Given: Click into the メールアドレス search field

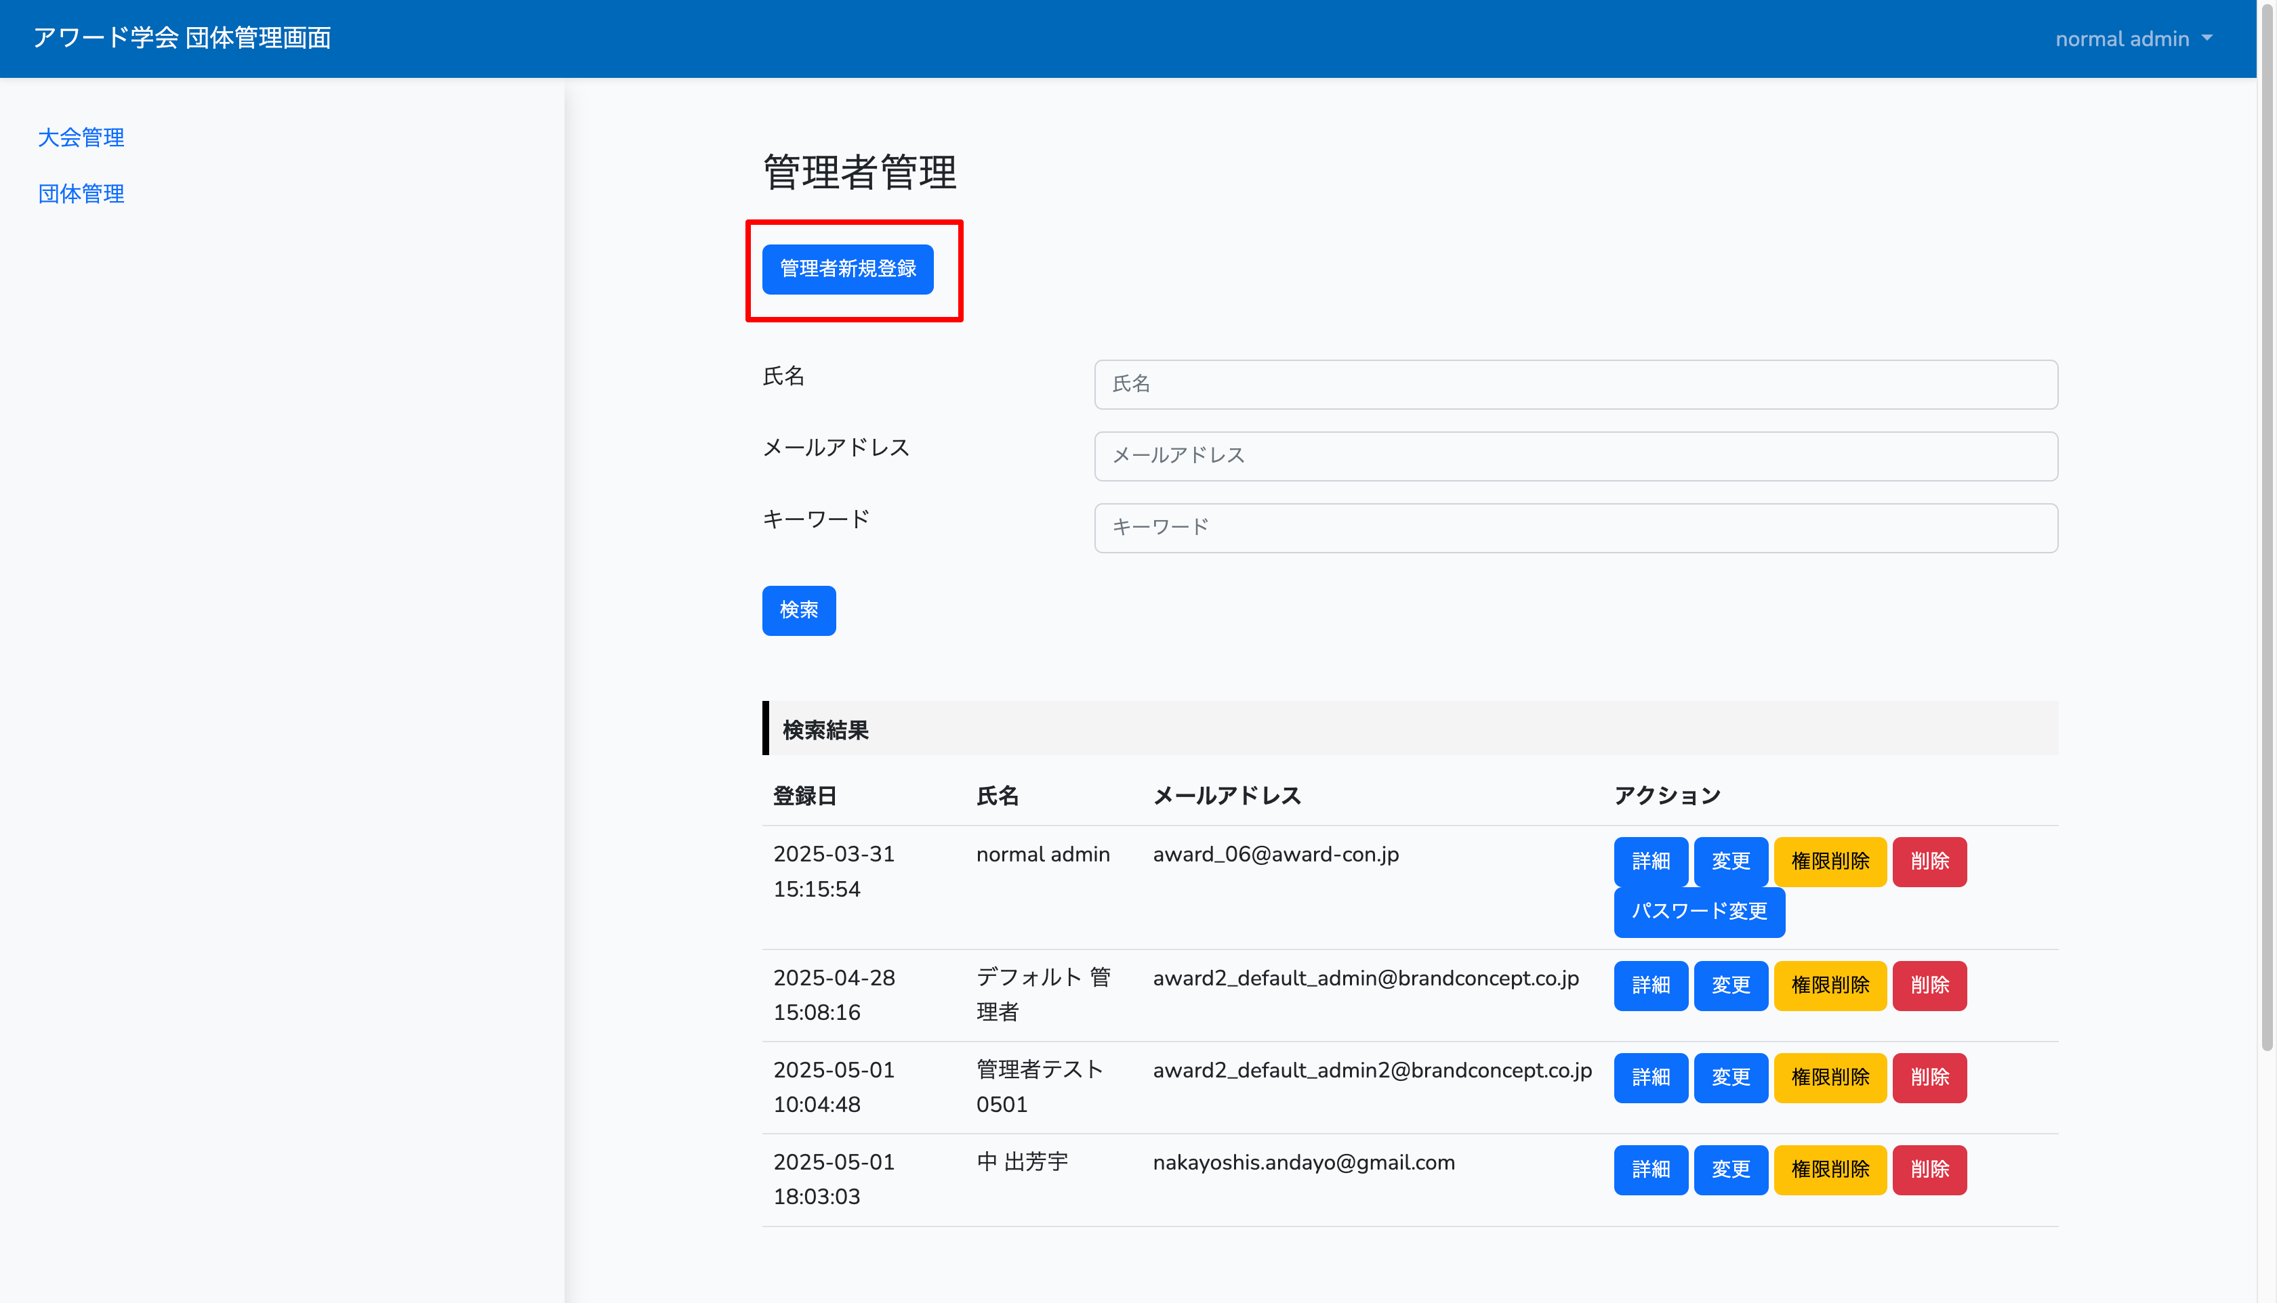Looking at the screenshot, I should pos(1575,456).
